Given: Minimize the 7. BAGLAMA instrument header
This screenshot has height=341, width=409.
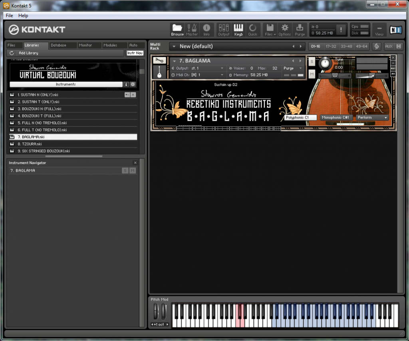Looking at the screenshot, I should point(393,63).
